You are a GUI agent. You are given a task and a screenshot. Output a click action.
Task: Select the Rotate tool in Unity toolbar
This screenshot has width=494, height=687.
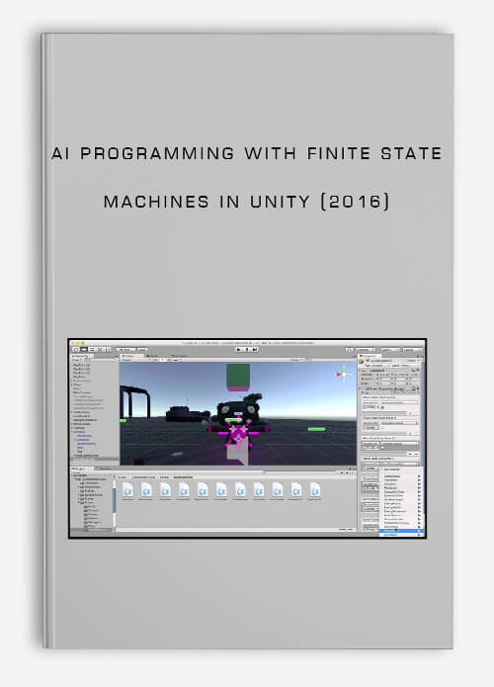pos(92,350)
